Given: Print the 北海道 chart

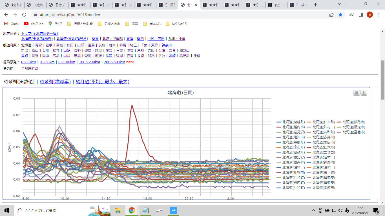Looking at the screenshot, I should coord(357,93).
